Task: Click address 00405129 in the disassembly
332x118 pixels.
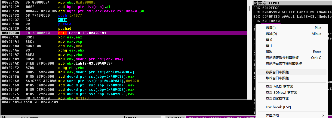Action: pos(10,7)
